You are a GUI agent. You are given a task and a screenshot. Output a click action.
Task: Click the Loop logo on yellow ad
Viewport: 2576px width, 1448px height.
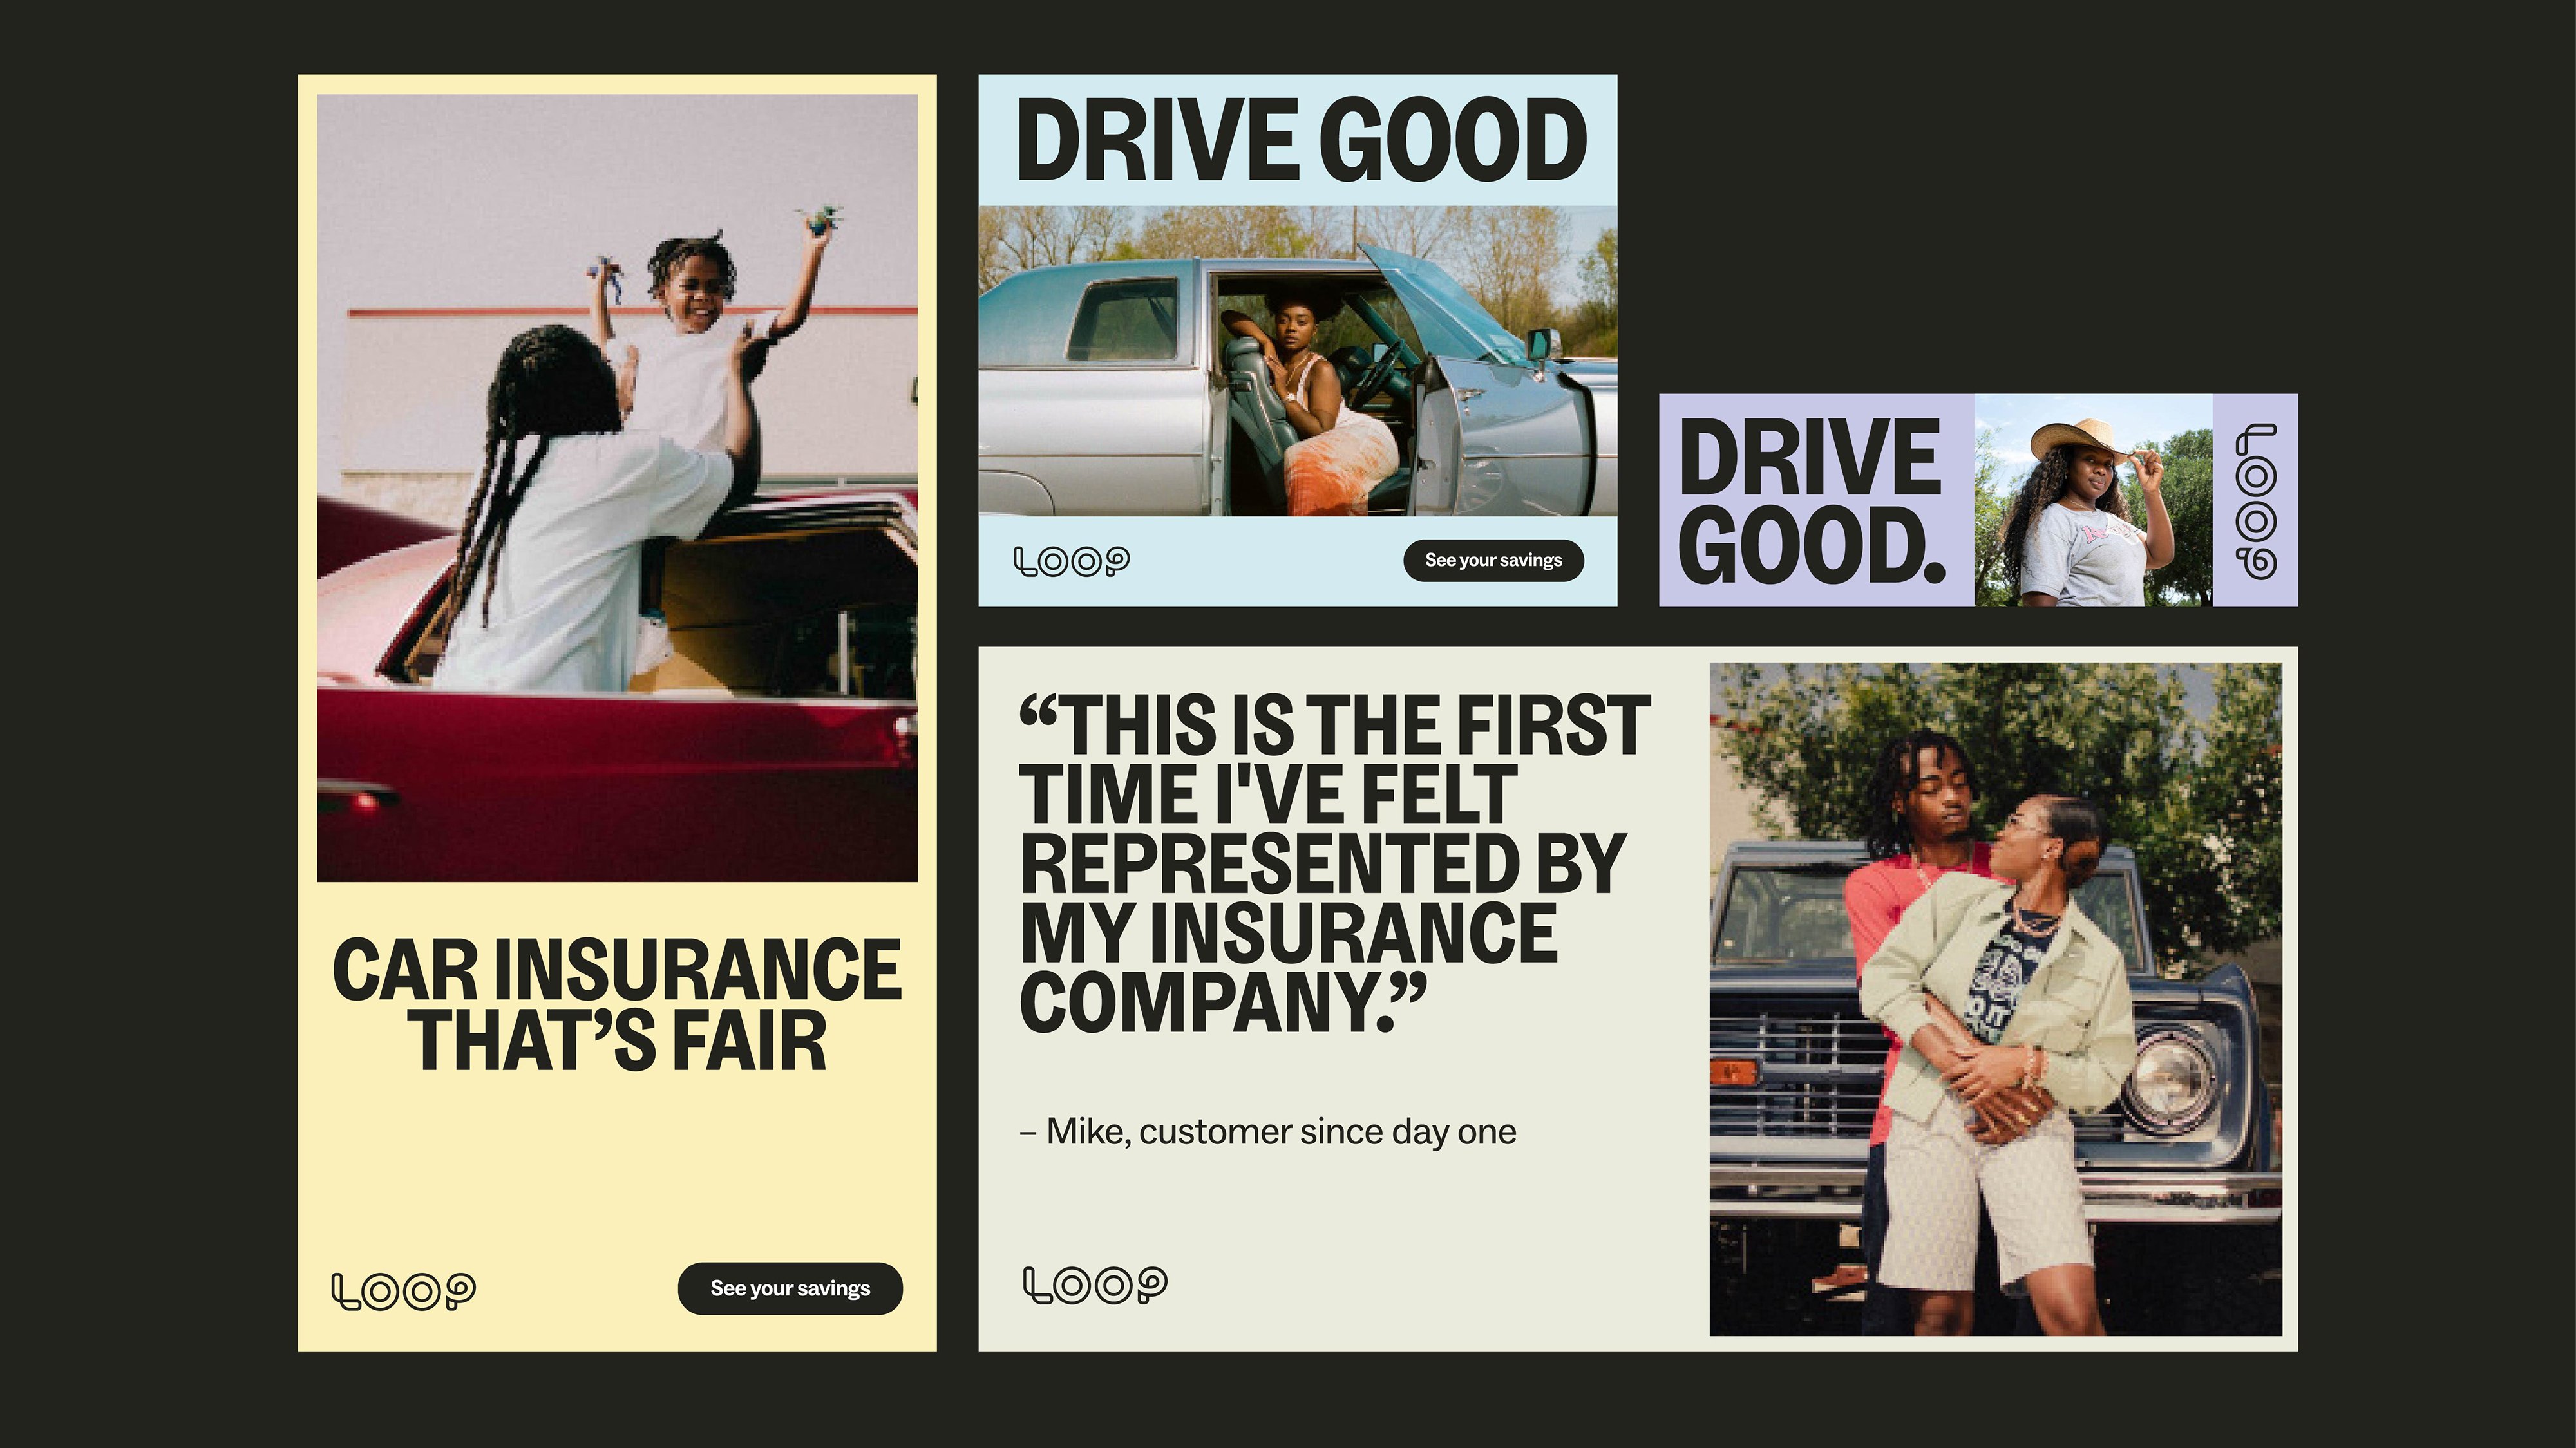[403, 1290]
